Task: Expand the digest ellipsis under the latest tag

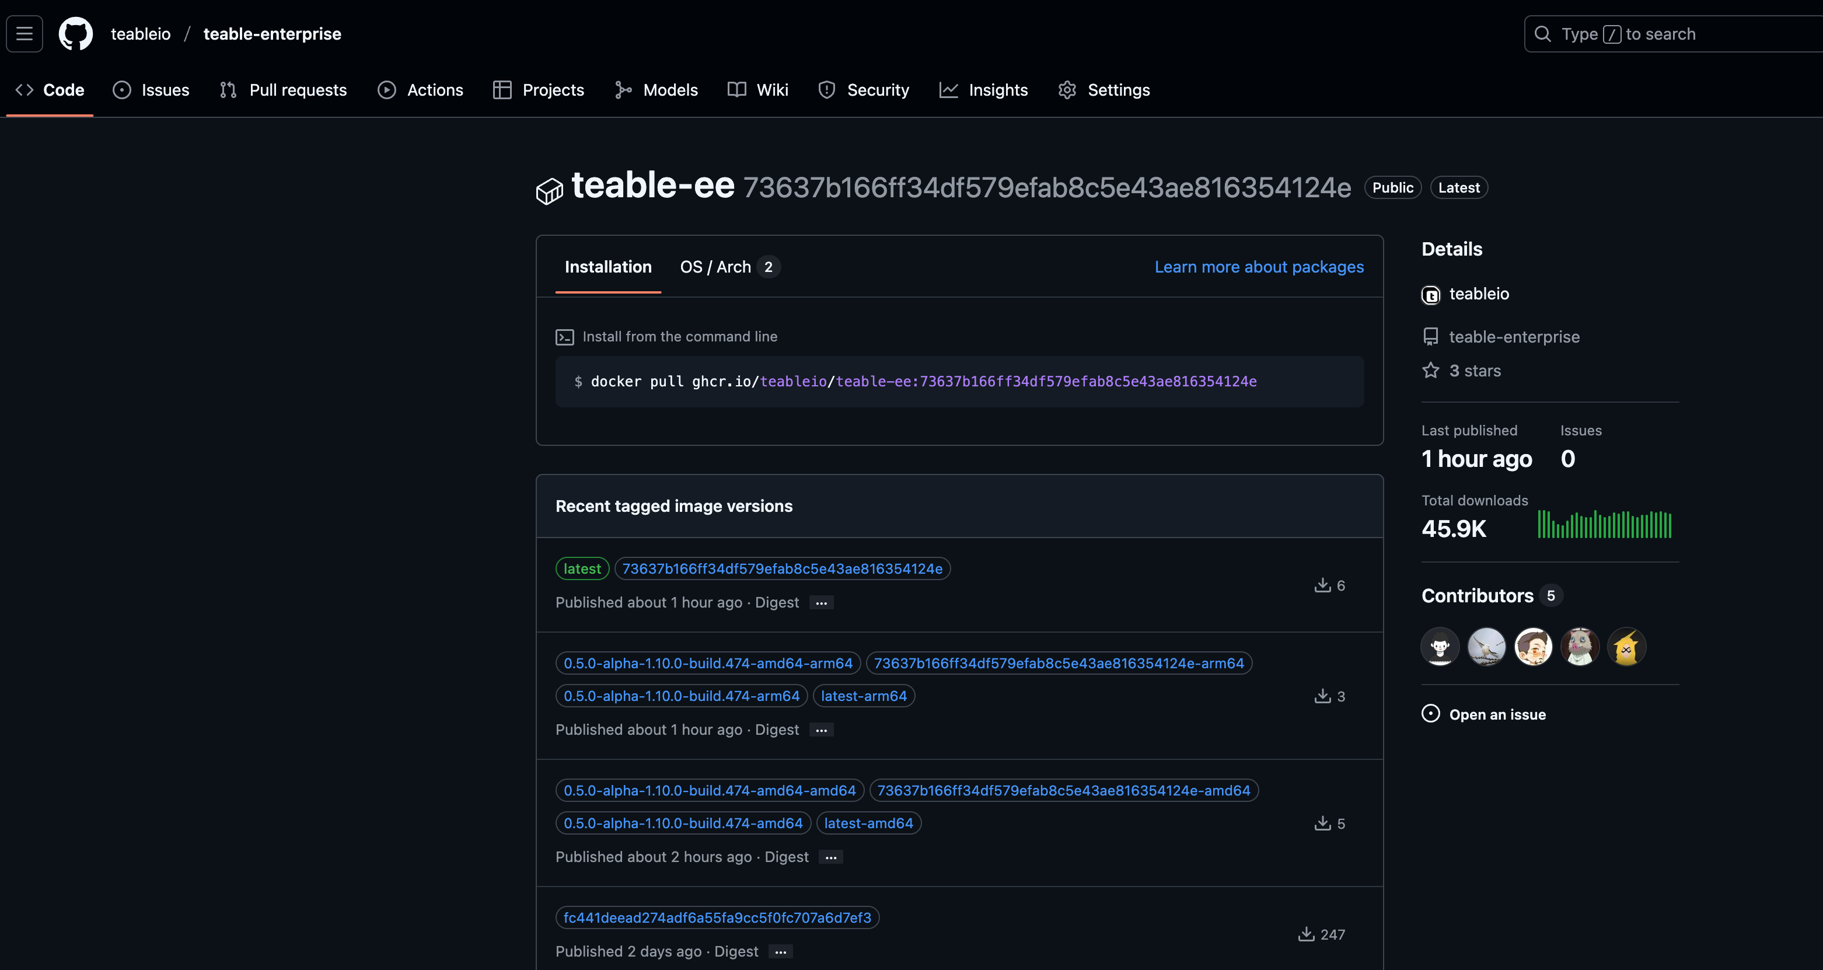Action: click(821, 602)
